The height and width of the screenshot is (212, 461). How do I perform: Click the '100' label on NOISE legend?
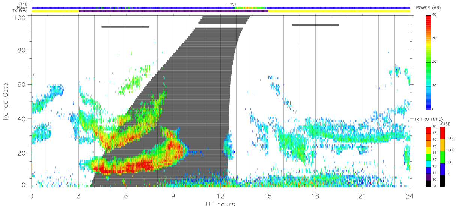pyautogui.click(x=450, y=162)
